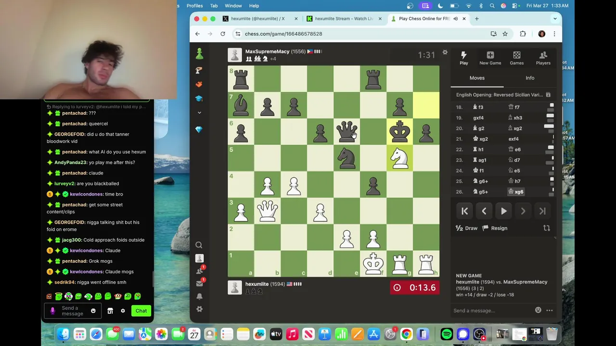Expand the Chrome tab search dropdown arrow
Screen dimensions: 616x346
point(555,19)
